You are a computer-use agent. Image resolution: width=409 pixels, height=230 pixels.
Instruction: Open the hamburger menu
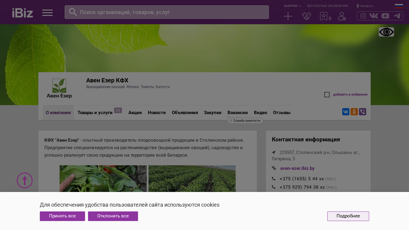[47, 13]
